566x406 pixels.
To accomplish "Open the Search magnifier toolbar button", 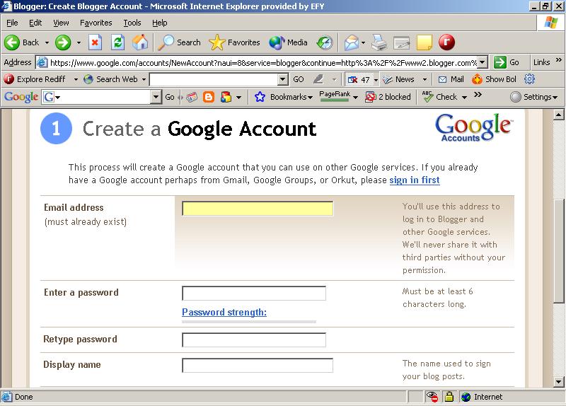I will click(x=180, y=42).
